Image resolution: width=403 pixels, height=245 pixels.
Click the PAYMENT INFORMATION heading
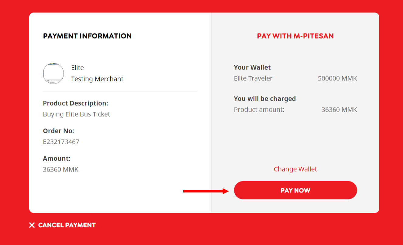[x=87, y=36]
